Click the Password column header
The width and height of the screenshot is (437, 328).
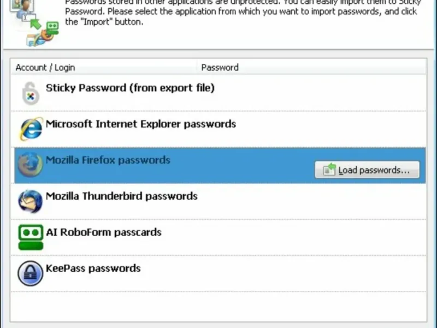(220, 68)
